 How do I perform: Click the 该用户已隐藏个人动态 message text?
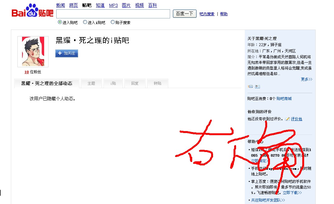(x=52, y=99)
